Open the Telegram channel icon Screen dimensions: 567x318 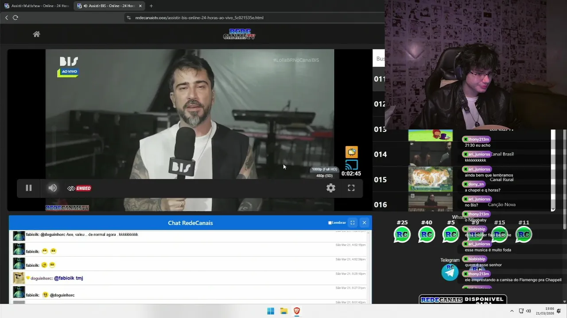click(450, 273)
